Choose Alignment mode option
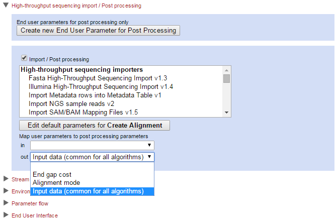Image resolution: width=336 pixels, height=219 pixels. 56,183
